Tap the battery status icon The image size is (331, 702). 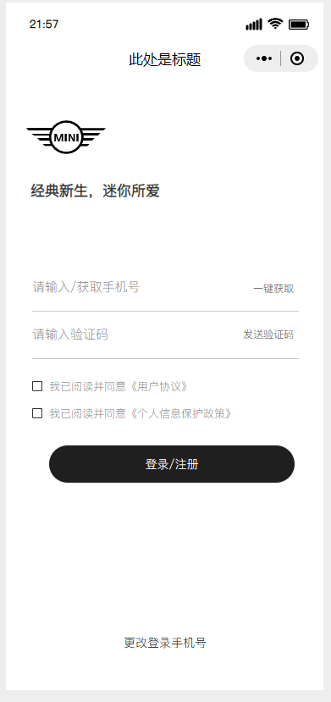click(299, 25)
